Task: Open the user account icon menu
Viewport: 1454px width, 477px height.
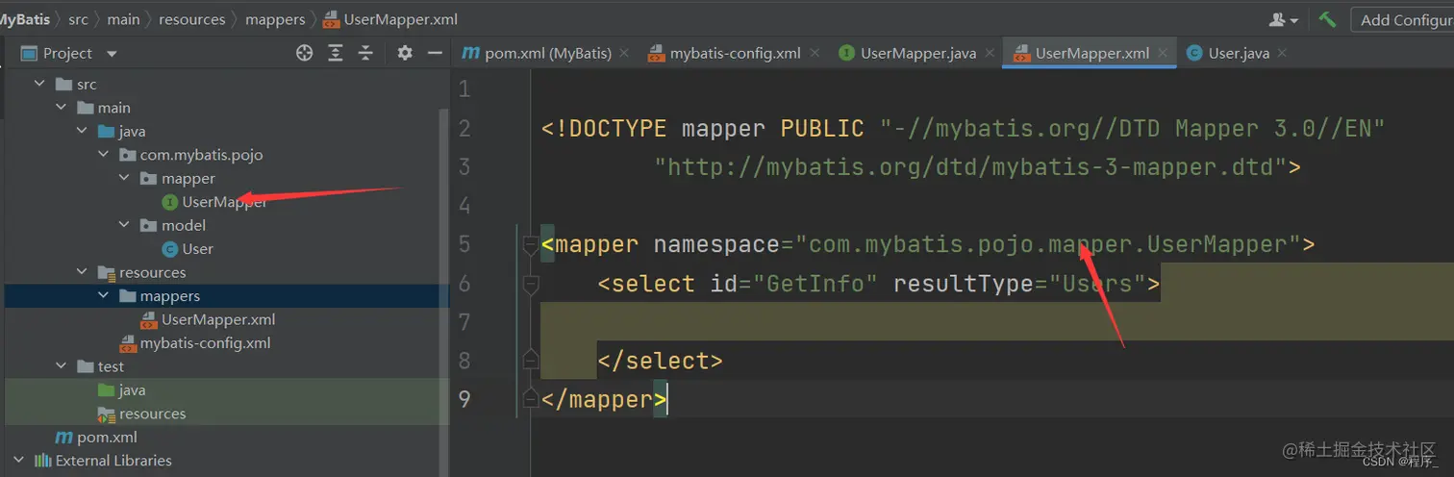Action: (1284, 19)
